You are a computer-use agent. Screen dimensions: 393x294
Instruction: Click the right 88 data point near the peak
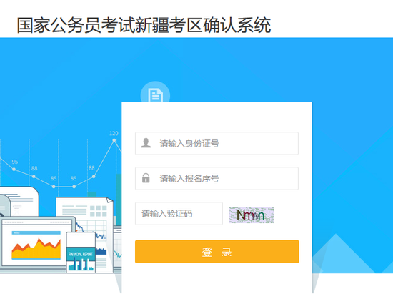click(x=94, y=177)
